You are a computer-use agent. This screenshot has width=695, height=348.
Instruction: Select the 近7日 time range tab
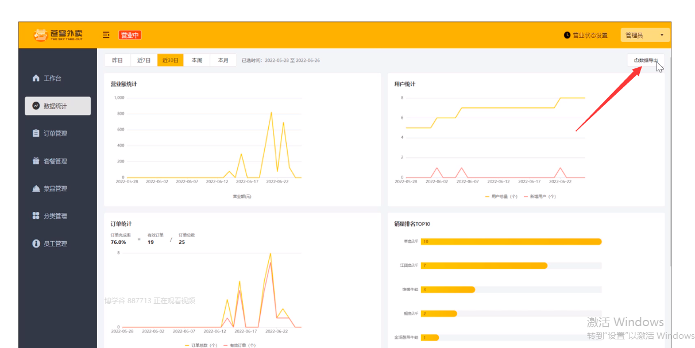click(144, 60)
